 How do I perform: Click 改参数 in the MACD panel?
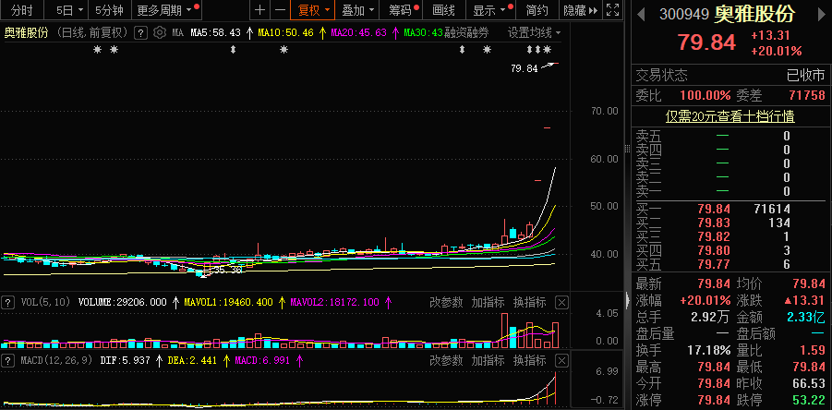coord(446,359)
